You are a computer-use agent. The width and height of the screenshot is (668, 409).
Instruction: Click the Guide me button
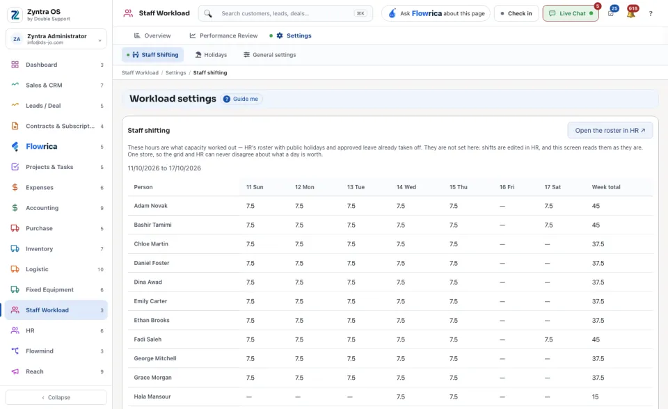[241, 99]
